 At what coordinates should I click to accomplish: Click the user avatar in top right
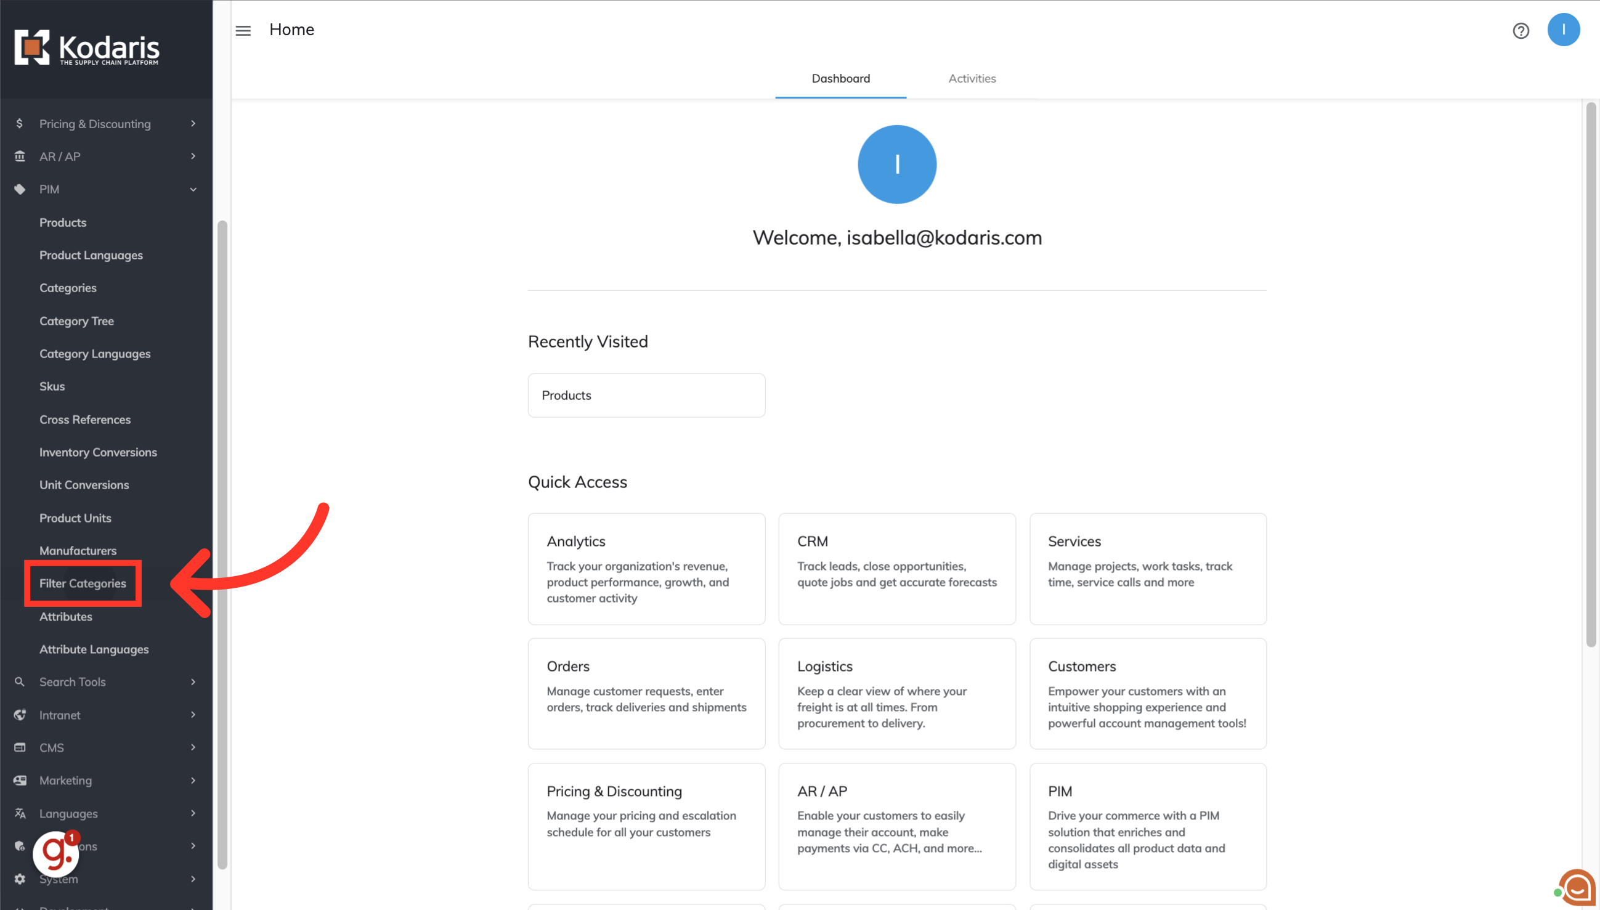[1563, 30]
